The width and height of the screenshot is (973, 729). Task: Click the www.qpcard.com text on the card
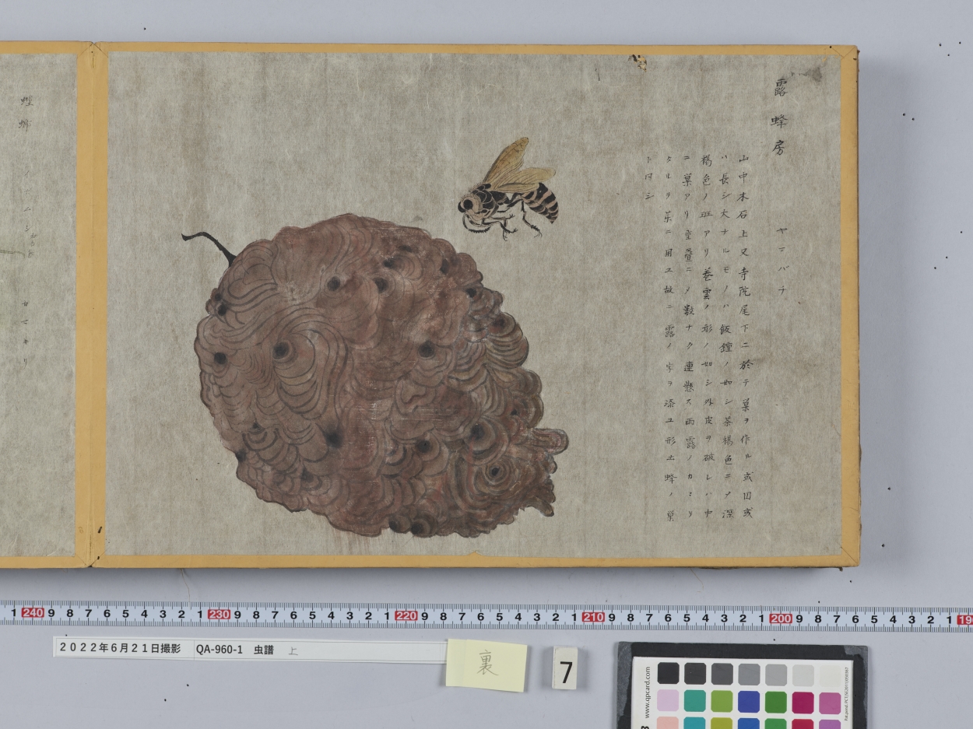point(647,692)
